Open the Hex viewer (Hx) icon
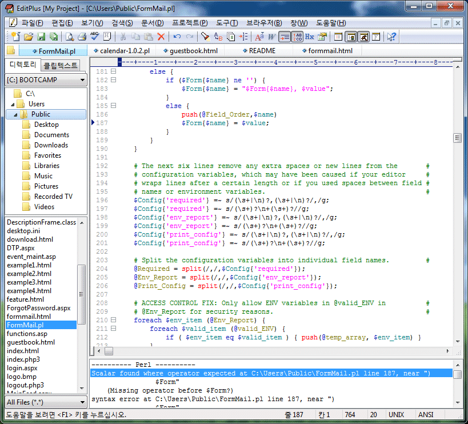The image size is (468, 424). pos(310,37)
